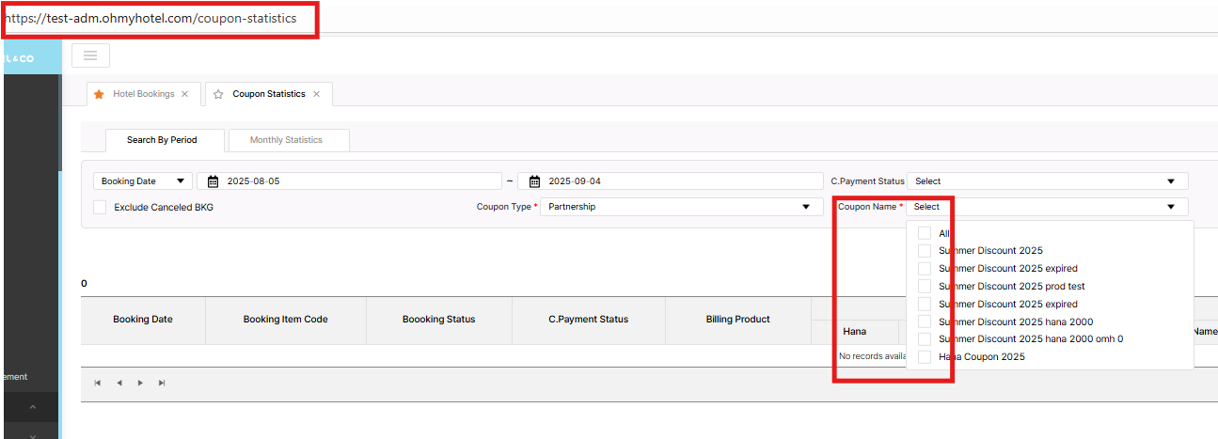The image size is (1218, 439).
Task: Jump to the last page of results
Action: (162, 383)
